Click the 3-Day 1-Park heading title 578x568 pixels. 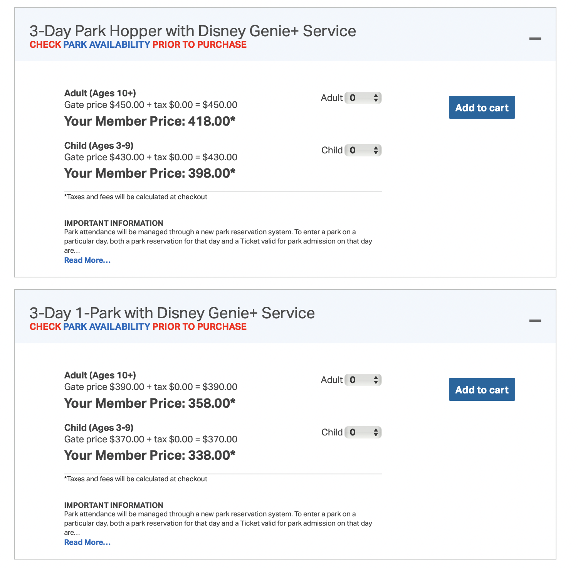(x=172, y=313)
